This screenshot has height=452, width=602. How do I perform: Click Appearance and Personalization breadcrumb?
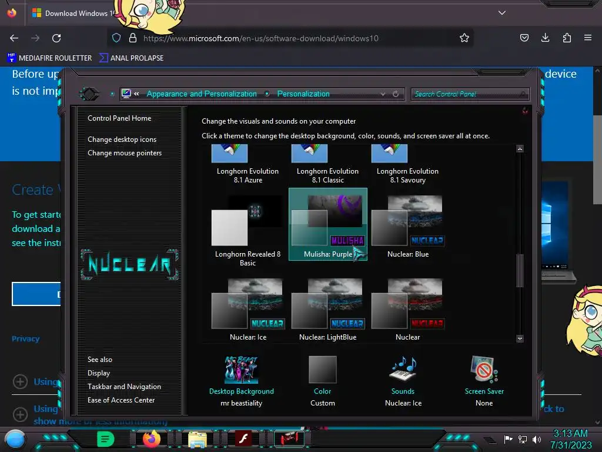coord(202,94)
